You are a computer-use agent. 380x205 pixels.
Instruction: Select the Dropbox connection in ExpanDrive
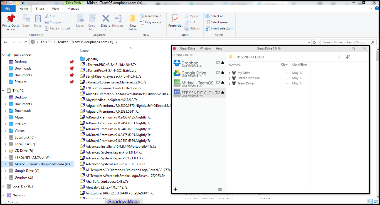(199, 63)
